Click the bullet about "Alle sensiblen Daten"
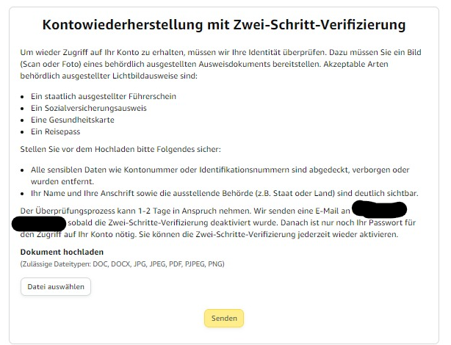The height and width of the screenshot is (345, 451). tap(220, 175)
